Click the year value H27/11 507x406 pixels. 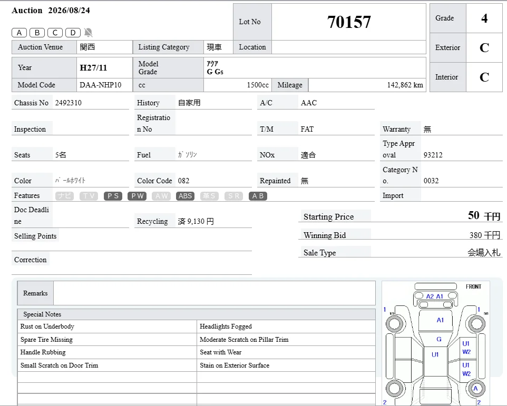tap(93, 68)
